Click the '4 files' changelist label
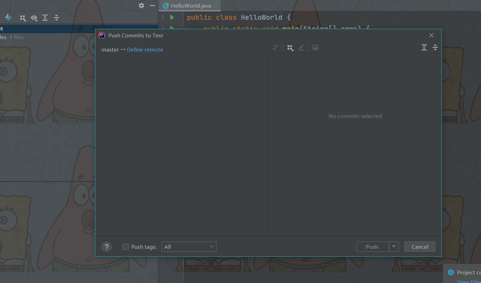Viewport: 481px width, 283px height. click(x=16, y=37)
